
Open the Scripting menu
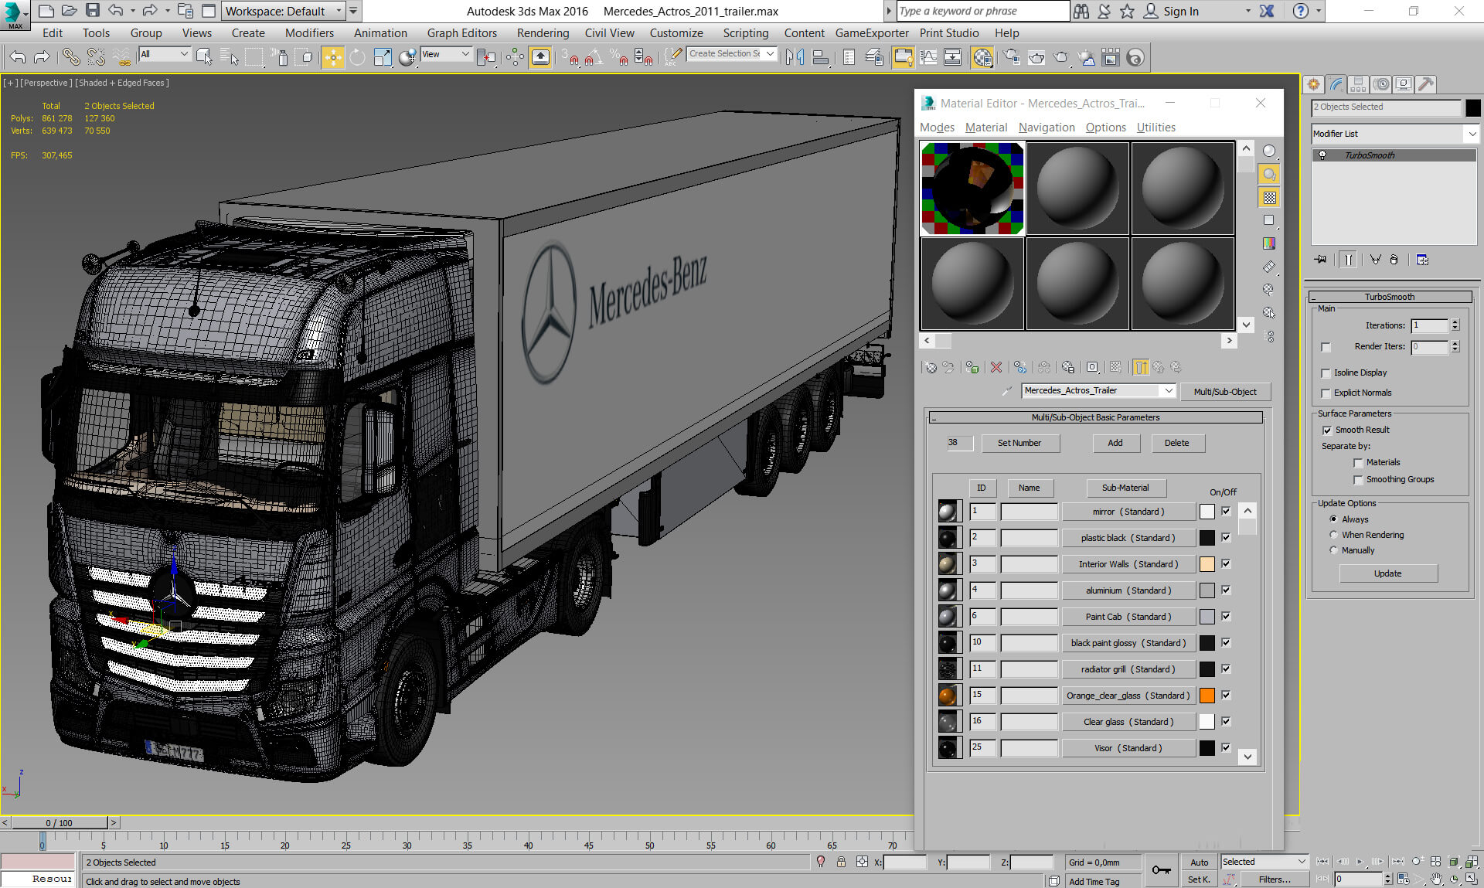click(x=745, y=33)
